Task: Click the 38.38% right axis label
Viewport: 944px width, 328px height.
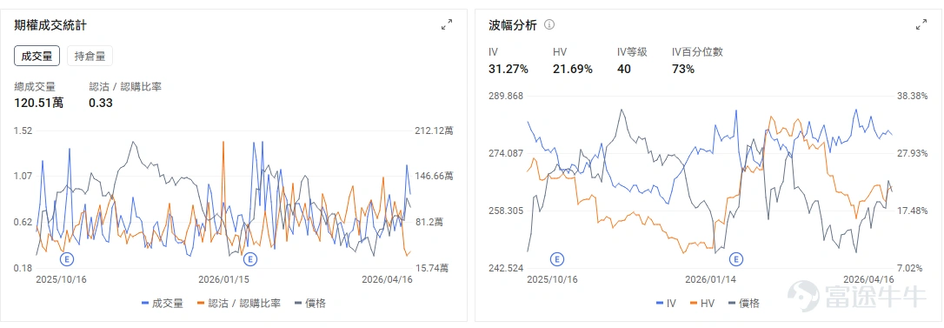Action: point(912,96)
